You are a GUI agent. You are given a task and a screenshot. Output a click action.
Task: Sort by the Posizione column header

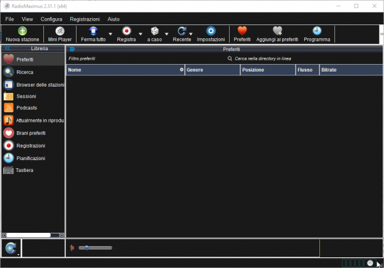click(268, 70)
